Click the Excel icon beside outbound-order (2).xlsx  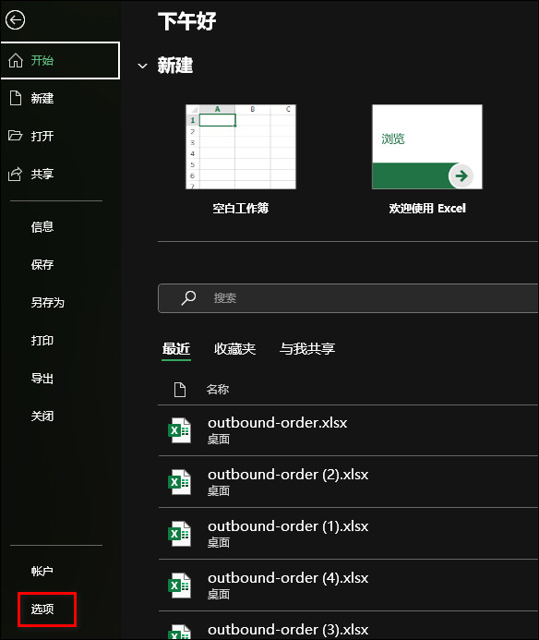[180, 482]
